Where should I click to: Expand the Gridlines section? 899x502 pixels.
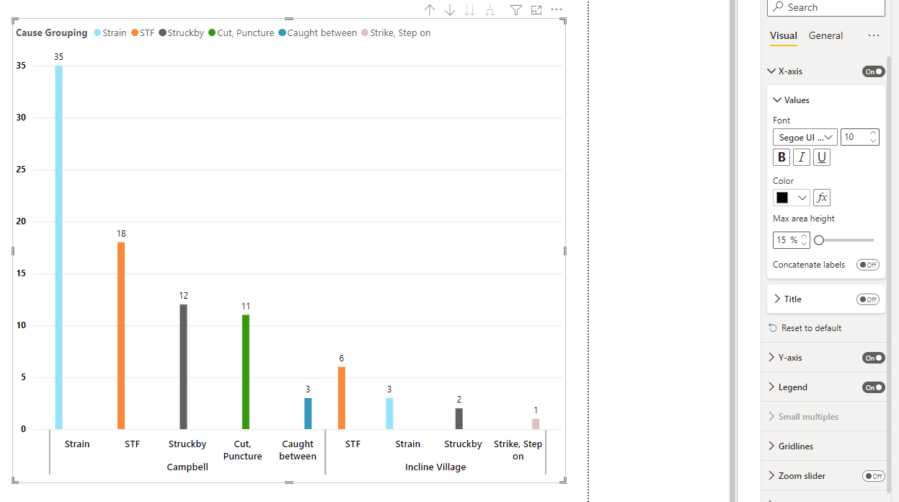pyautogui.click(x=772, y=446)
